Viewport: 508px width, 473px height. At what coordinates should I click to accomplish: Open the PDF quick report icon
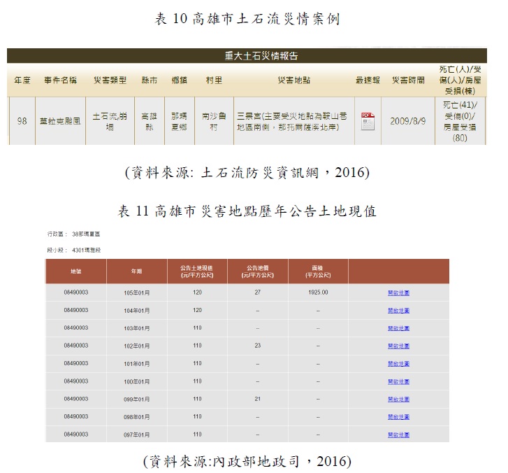pos(368,120)
